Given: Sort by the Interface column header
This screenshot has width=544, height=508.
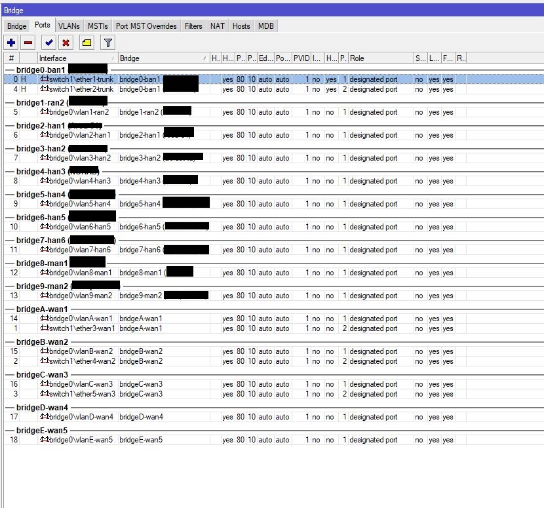Looking at the screenshot, I should pos(77,58).
